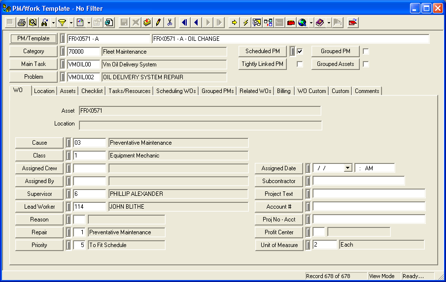Click the report document icon
Image resolution: width=446 pixels, height=282 pixels.
coord(80,23)
